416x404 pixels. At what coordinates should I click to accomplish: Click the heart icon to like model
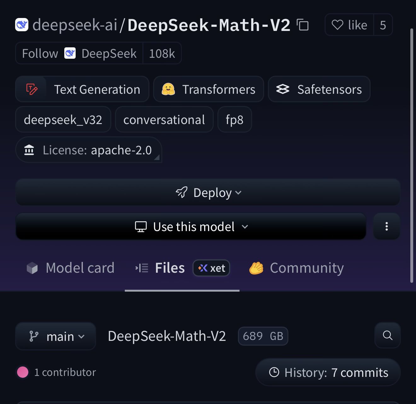click(x=338, y=25)
